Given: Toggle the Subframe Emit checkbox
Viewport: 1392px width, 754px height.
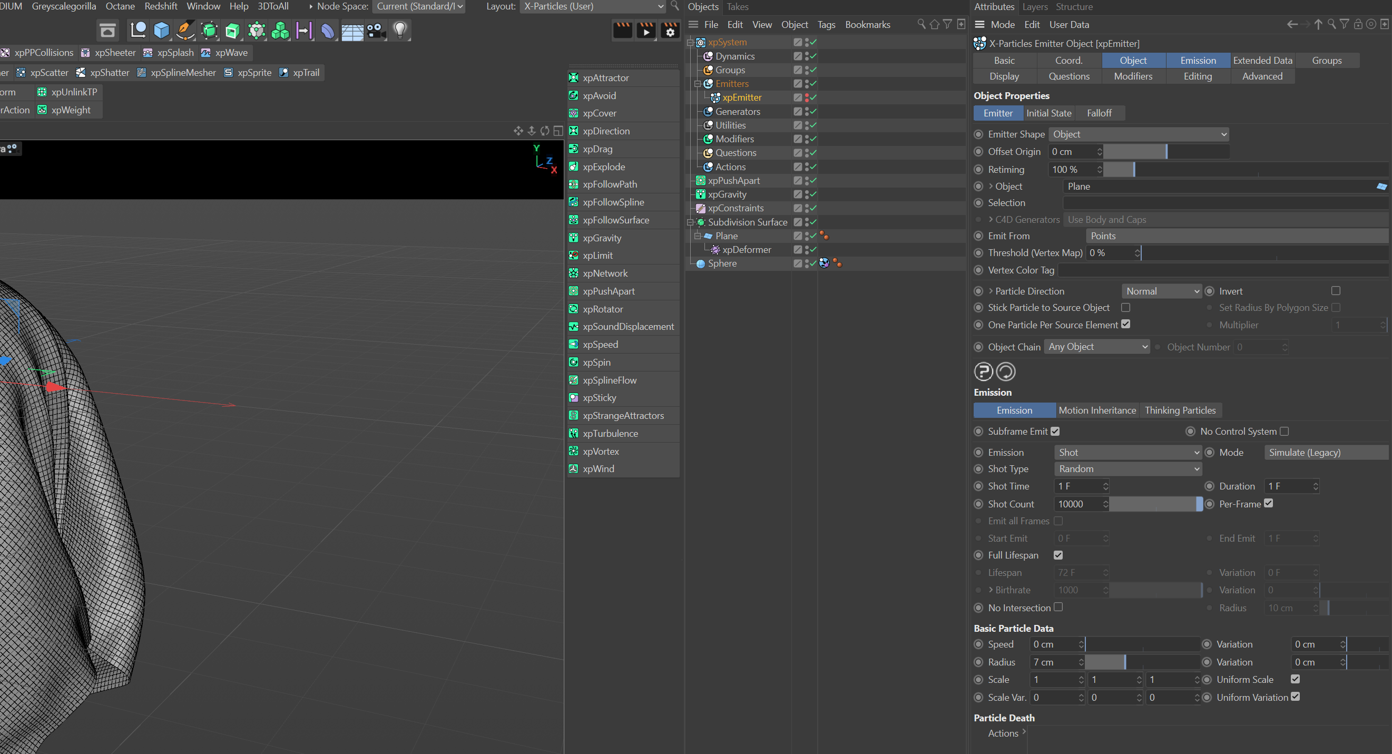Looking at the screenshot, I should click(1055, 432).
